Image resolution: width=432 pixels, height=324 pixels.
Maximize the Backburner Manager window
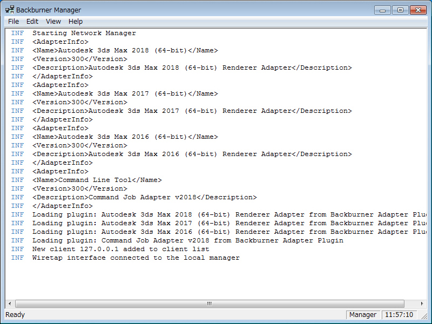[400, 10]
